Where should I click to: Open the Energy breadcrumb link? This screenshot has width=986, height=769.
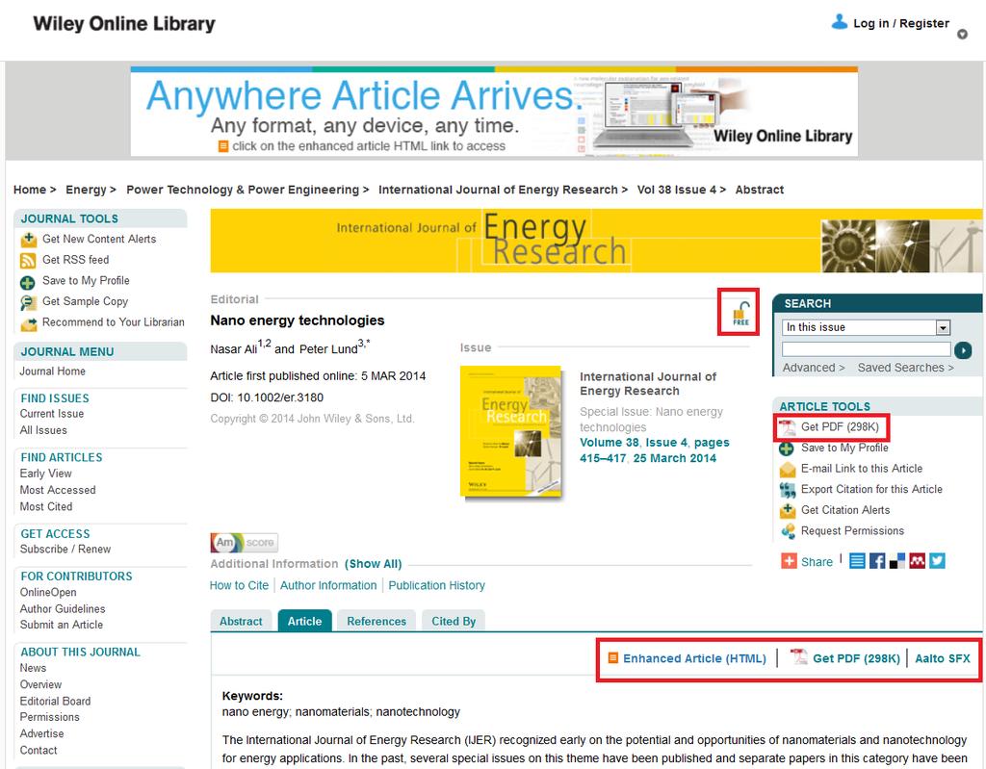pyautogui.click(x=86, y=190)
